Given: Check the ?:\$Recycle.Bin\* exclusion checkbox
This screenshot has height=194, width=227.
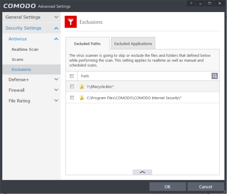Looking at the screenshot, I should [72, 86].
